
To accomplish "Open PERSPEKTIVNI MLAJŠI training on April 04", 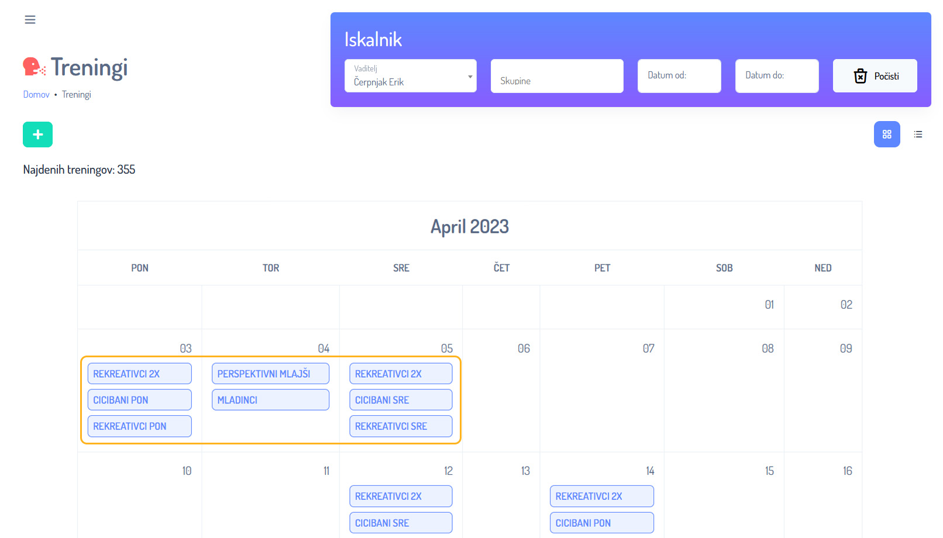I will click(x=270, y=374).
